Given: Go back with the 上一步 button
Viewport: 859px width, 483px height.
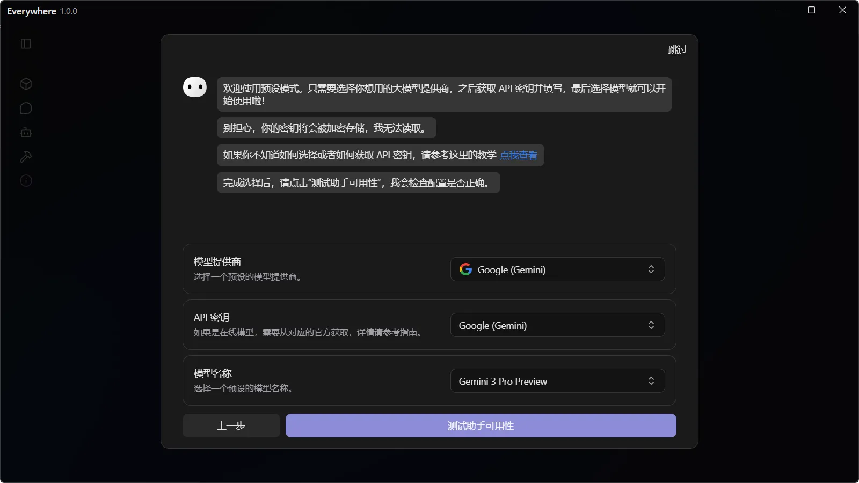Looking at the screenshot, I should click(231, 426).
